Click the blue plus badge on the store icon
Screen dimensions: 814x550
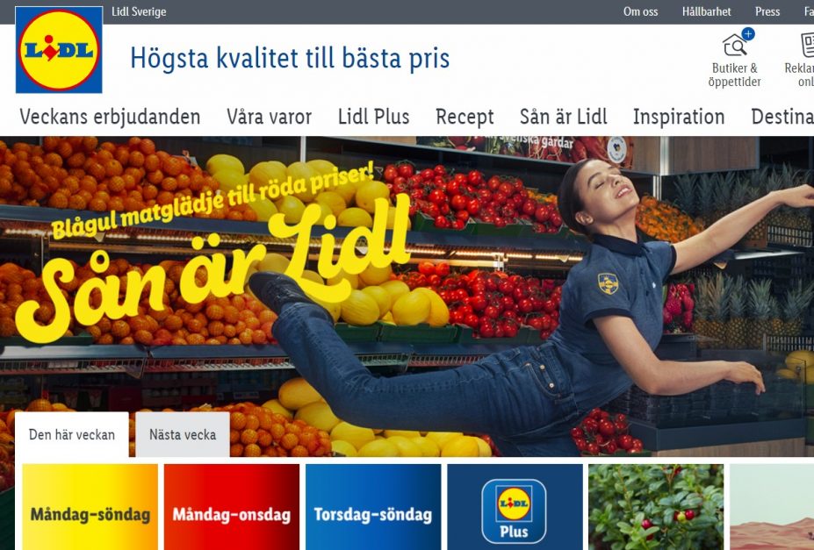(x=748, y=34)
